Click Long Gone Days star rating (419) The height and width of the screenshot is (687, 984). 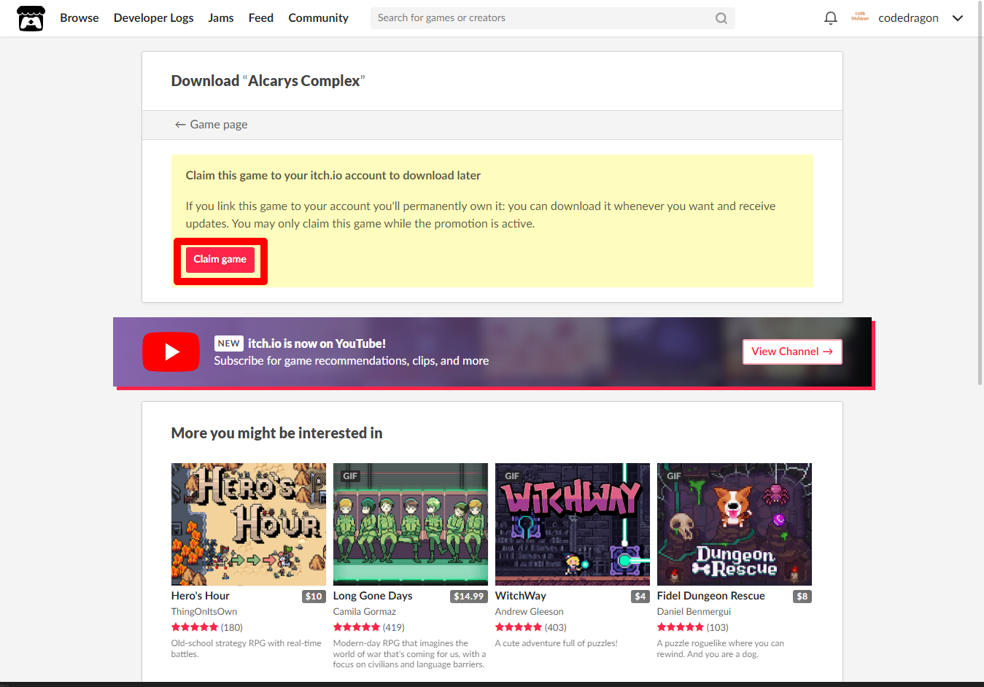tap(369, 627)
